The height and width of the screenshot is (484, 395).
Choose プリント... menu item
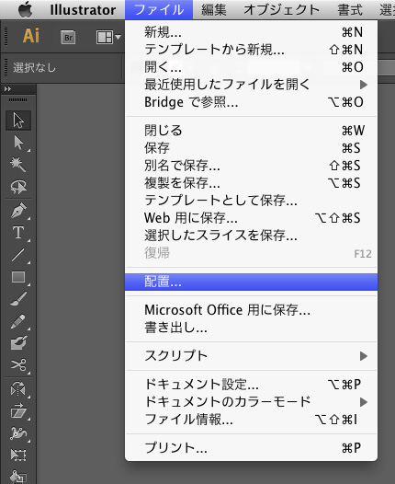[x=252, y=447]
